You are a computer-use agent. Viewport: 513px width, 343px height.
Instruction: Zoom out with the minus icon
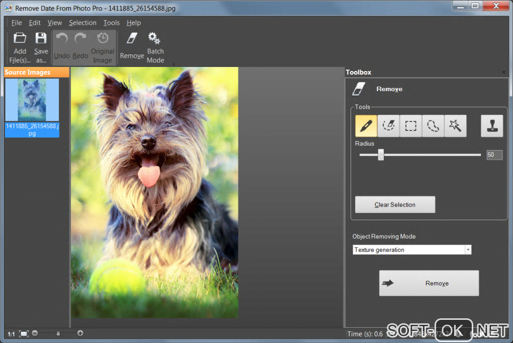(35, 333)
